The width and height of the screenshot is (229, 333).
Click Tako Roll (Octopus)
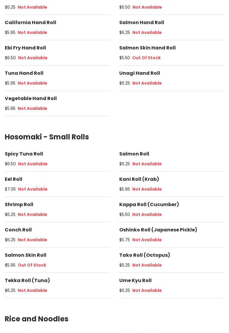pos(145,255)
